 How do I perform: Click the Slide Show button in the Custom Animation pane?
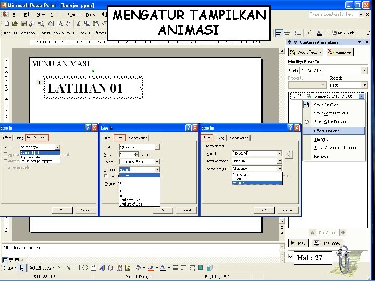point(328,243)
